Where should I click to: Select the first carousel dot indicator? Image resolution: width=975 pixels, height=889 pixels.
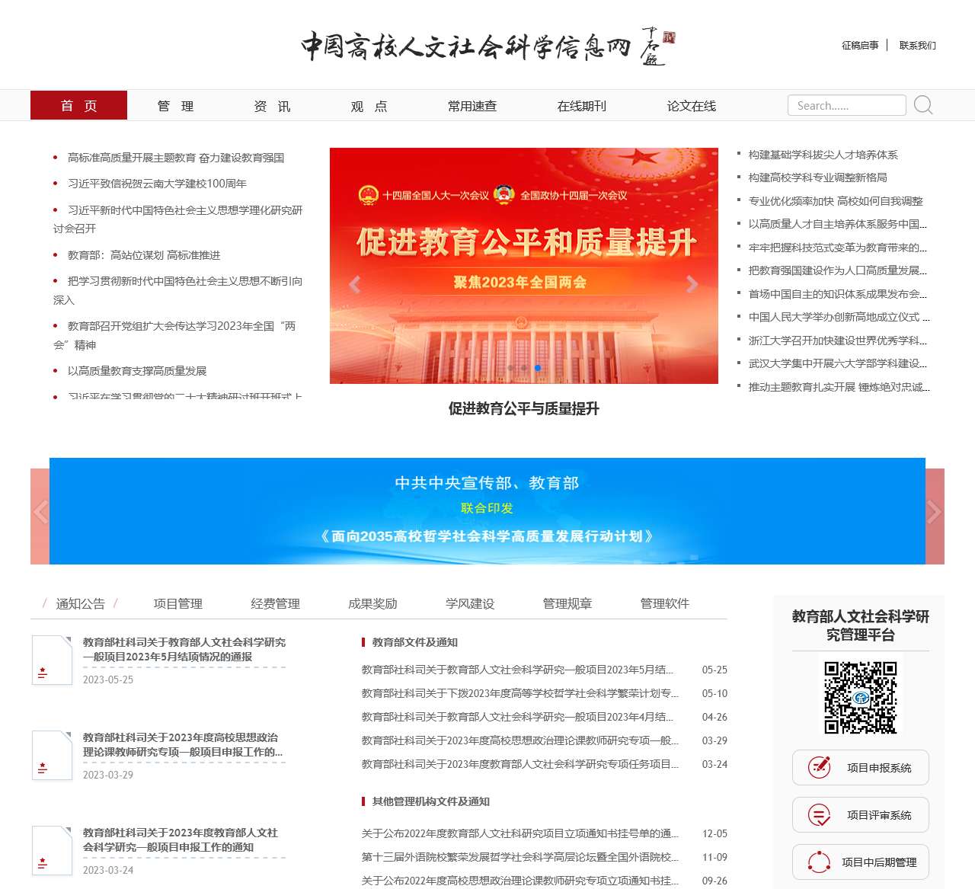tap(510, 368)
